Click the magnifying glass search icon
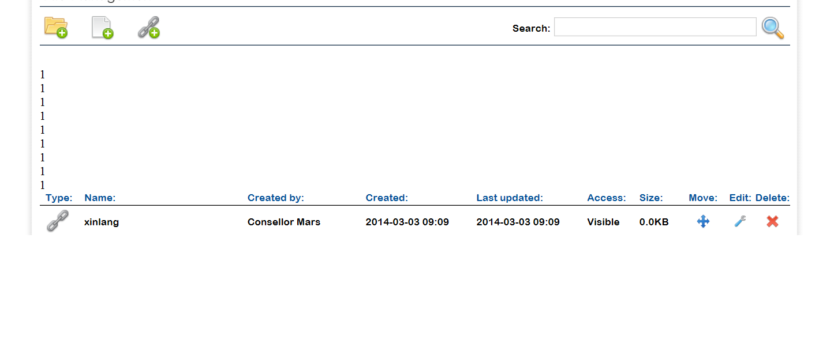This screenshot has width=819, height=363. tap(772, 28)
